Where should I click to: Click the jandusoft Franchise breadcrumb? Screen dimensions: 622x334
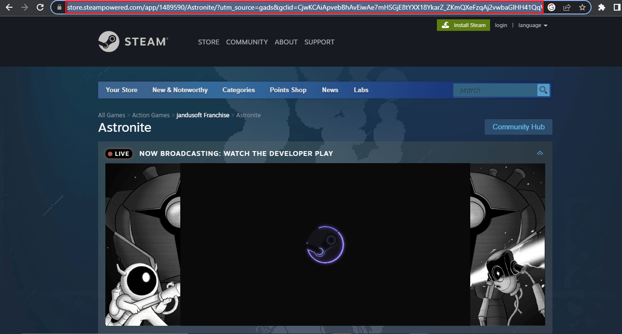click(203, 115)
